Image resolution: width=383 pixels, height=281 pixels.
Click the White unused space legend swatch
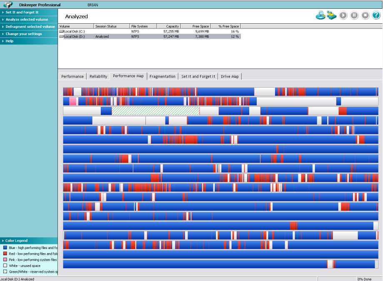pos(5,266)
